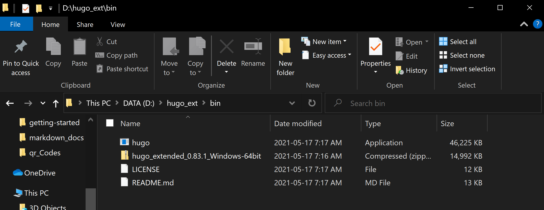544x210 pixels.
Task: Click the zipped hugo_extended archive icon
Action: (x=124, y=156)
